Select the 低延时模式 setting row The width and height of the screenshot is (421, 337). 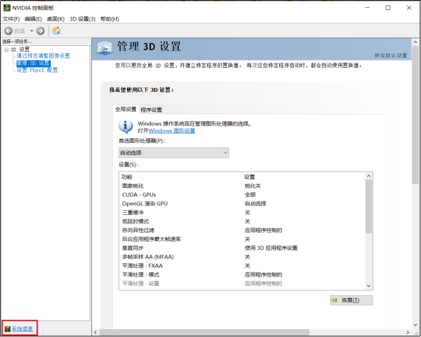click(x=241, y=221)
